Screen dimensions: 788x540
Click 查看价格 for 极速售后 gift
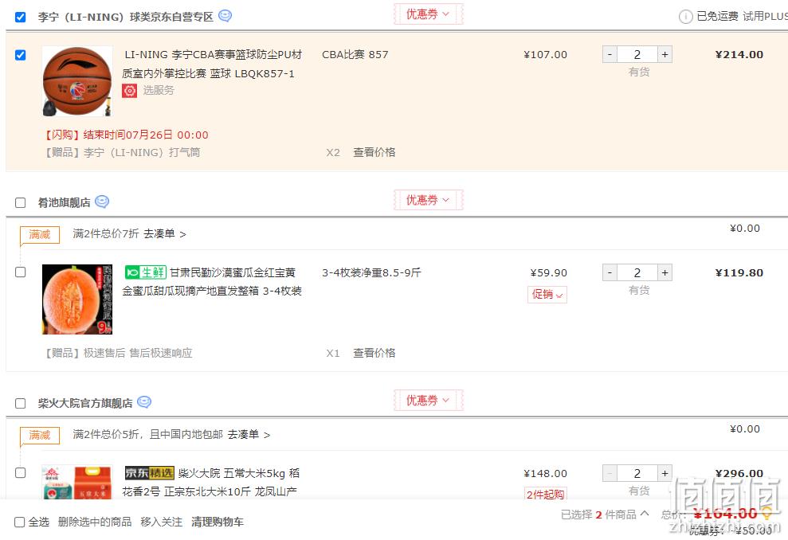coord(374,353)
